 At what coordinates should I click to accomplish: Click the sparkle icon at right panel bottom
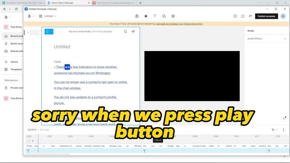pos(284,118)
